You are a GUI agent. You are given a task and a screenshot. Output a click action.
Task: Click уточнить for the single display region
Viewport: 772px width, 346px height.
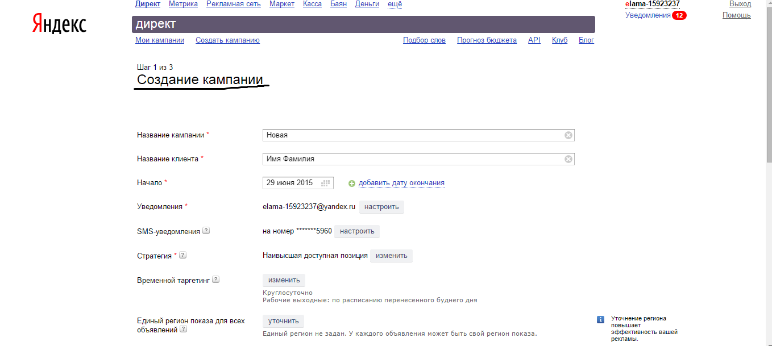coord(283,321)
